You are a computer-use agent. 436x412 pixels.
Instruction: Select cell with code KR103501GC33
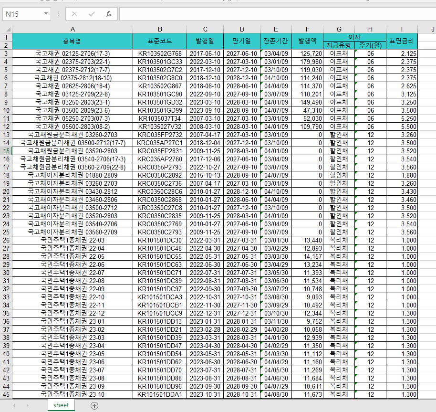coord(160,62)
